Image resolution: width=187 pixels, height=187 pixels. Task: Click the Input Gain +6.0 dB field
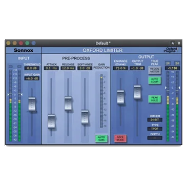point(32,78)
